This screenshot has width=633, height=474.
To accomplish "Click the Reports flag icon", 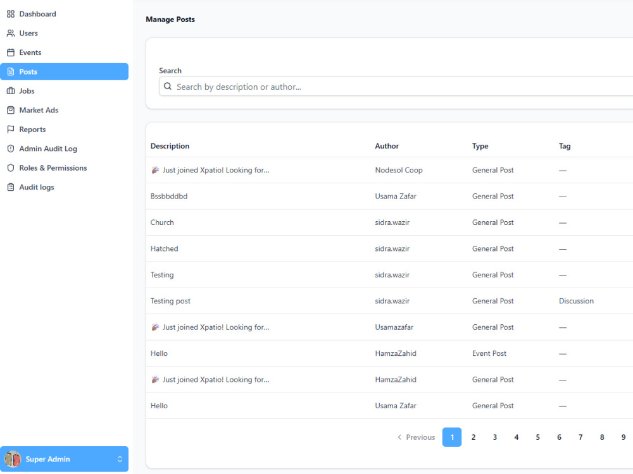I will point(11,130).
